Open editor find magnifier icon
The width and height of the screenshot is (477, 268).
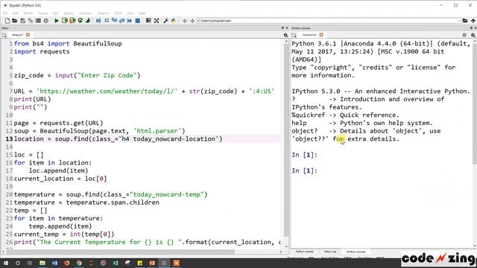285,35
